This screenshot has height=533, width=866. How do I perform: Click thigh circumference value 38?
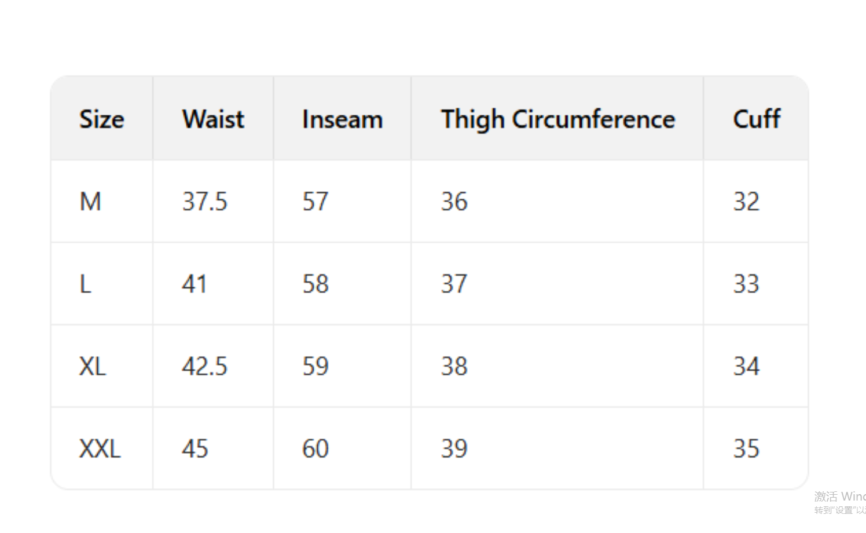pyautogui.click(x=454, y=366)
